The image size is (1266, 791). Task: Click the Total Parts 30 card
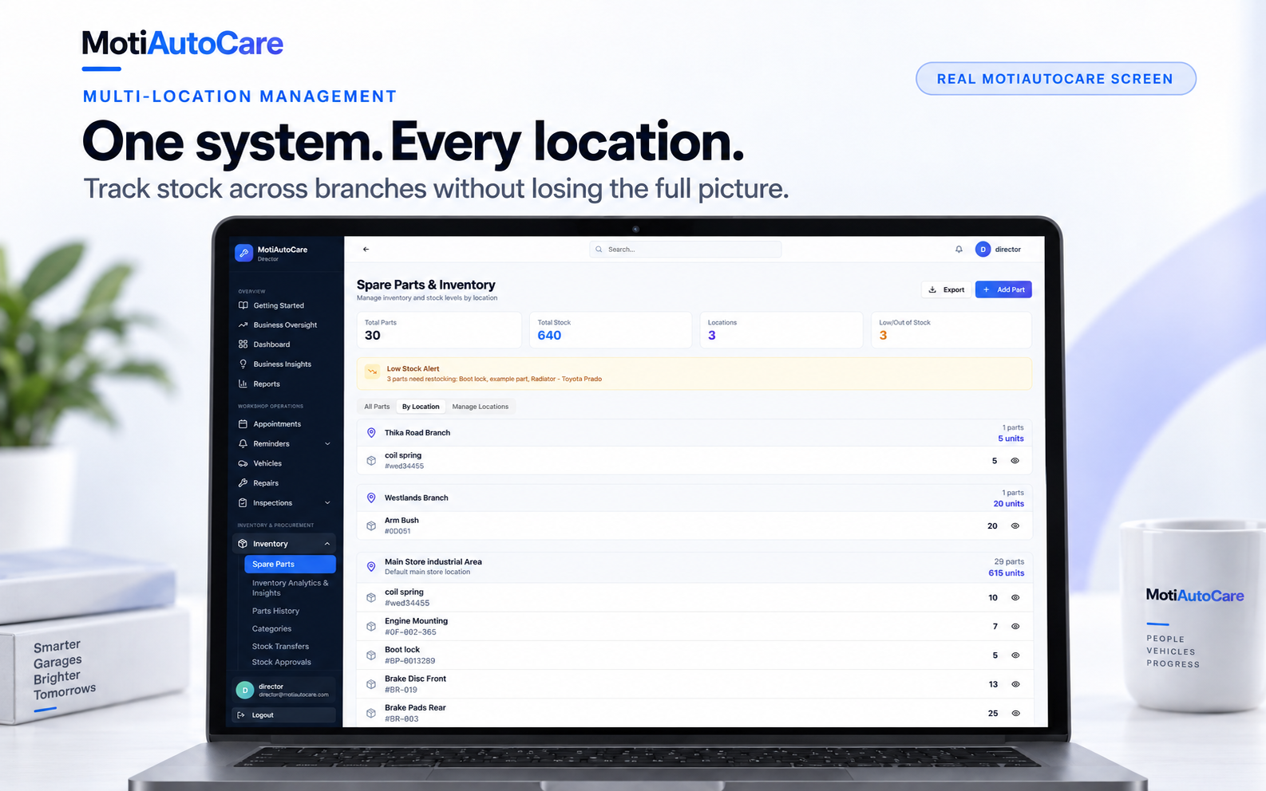[x=438, y=329]
